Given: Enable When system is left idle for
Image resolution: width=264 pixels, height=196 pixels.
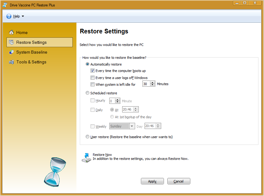Looking at the screenshot, I should [x=92, y=84].
